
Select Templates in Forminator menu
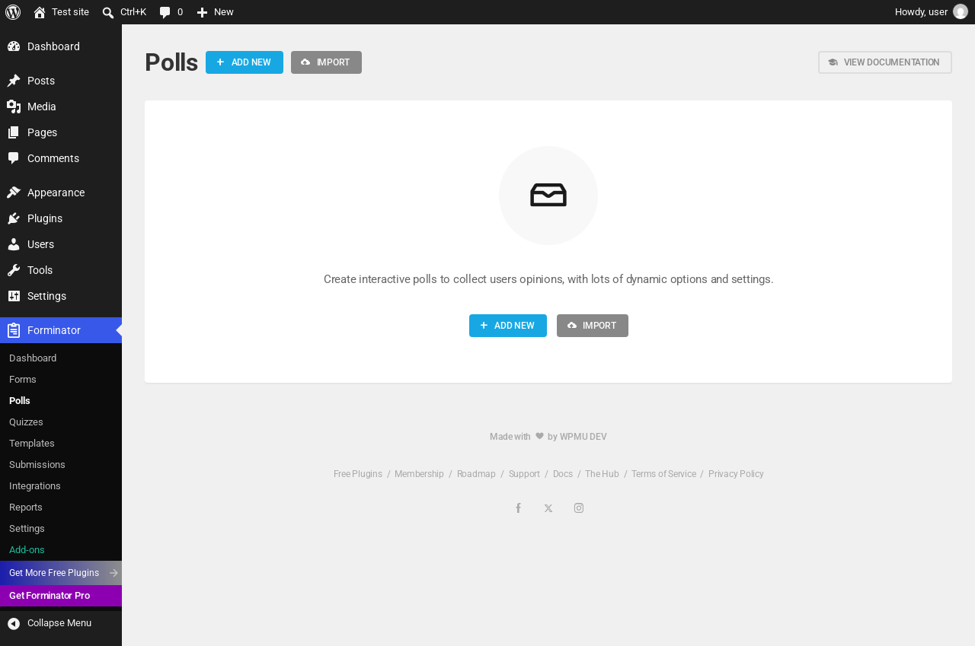click(32, 444)
